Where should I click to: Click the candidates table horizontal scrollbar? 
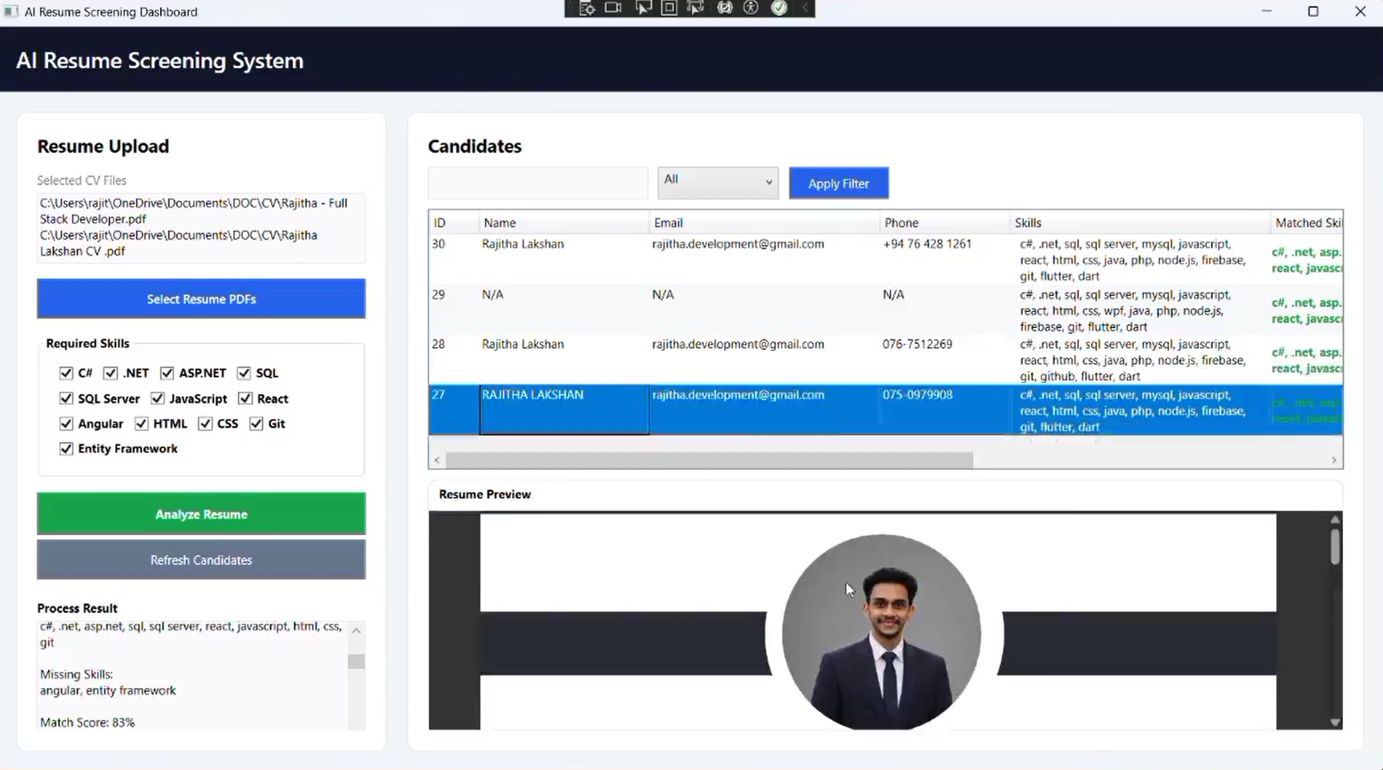709,460
